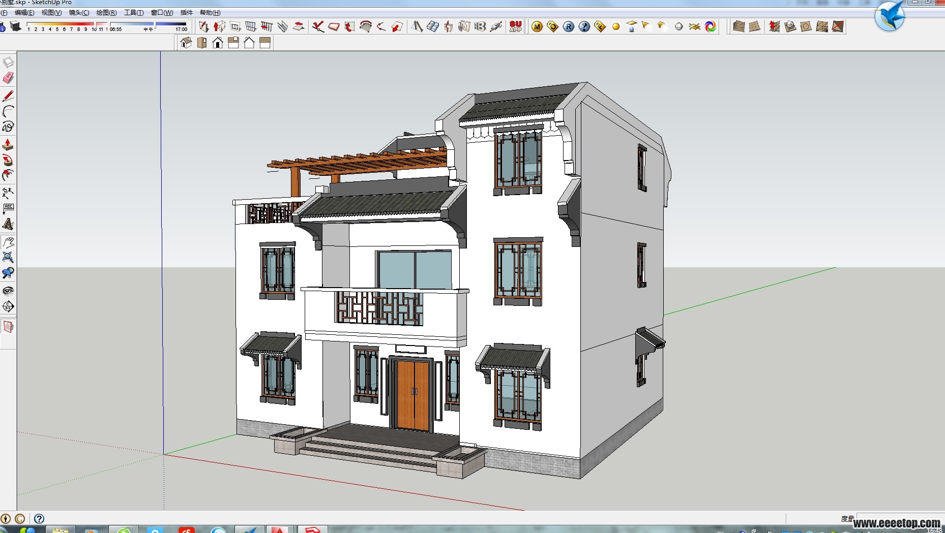Image resolution: width=945 pixels, height=533 pixels.
Task: Toggle shadows display cube icon
Action: [16, 26]
